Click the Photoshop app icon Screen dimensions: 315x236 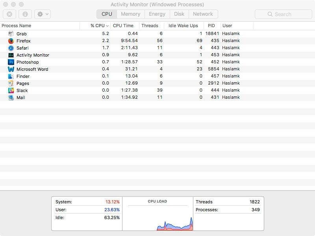10,62
